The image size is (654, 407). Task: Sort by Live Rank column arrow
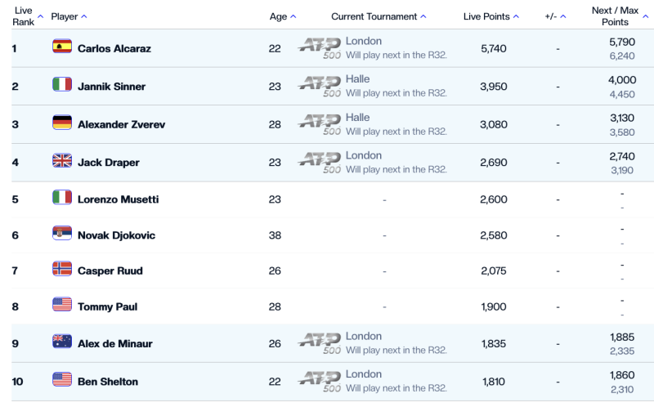(40, 16)
